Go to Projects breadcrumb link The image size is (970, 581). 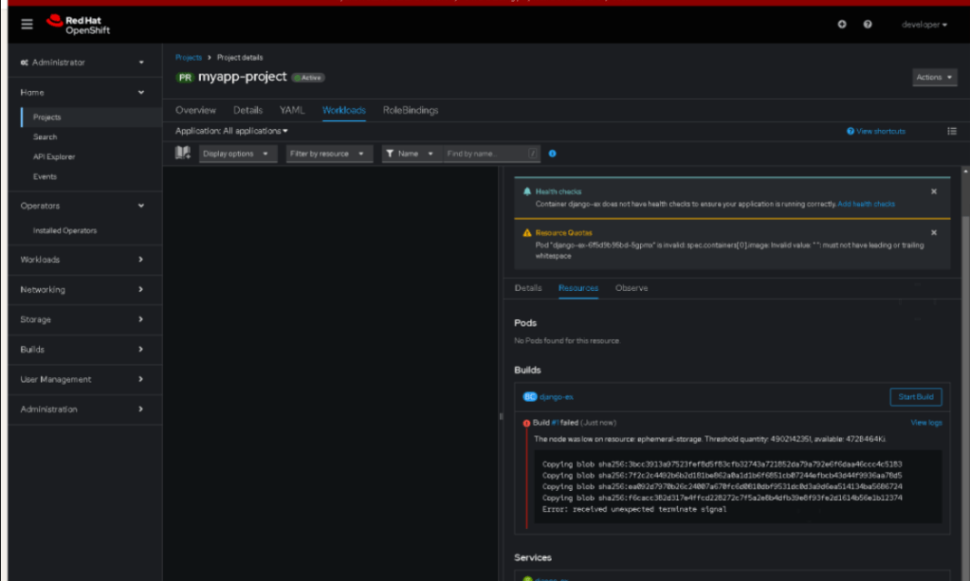(x=188, y=58)
